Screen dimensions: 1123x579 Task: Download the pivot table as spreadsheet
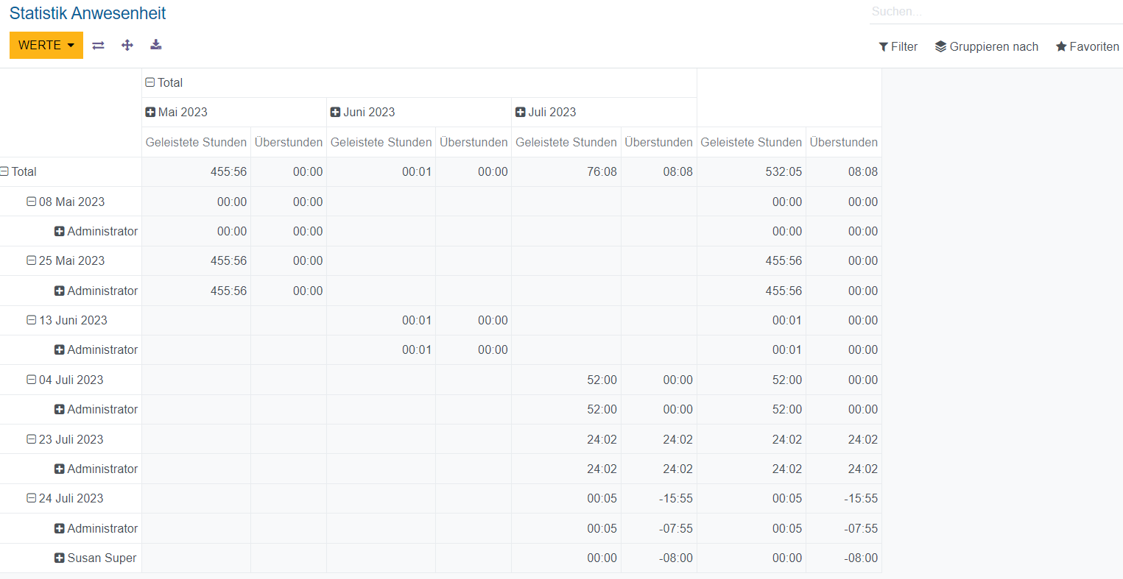[156, 46]
